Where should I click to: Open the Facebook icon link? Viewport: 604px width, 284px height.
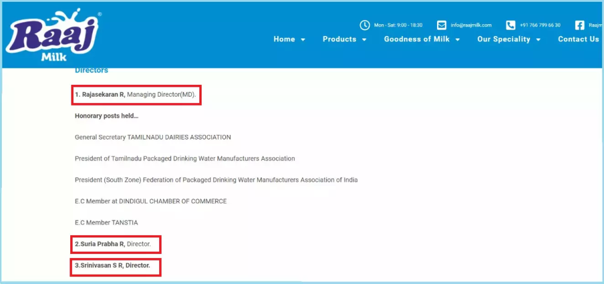point(580,25)
